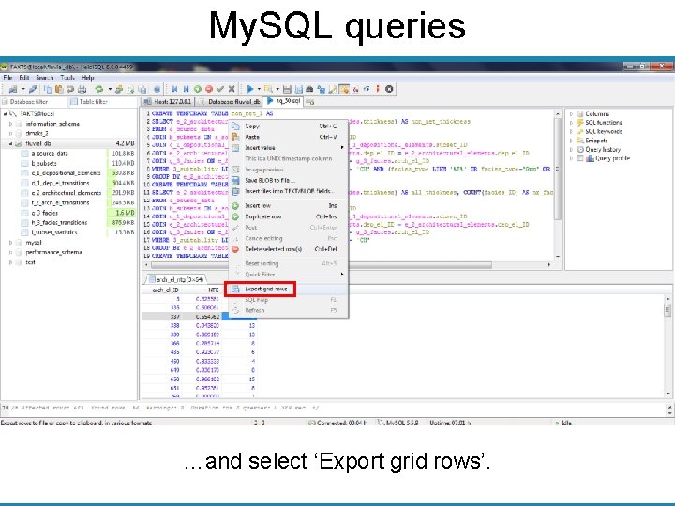Jump to last row toolbar icon
The width and height of the screenshot is (675, 506).
[186, 90]
